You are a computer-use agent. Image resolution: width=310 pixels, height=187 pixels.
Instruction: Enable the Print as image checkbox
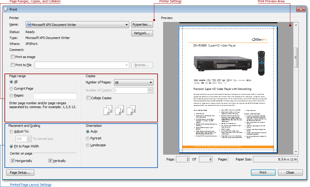point(13,57)
